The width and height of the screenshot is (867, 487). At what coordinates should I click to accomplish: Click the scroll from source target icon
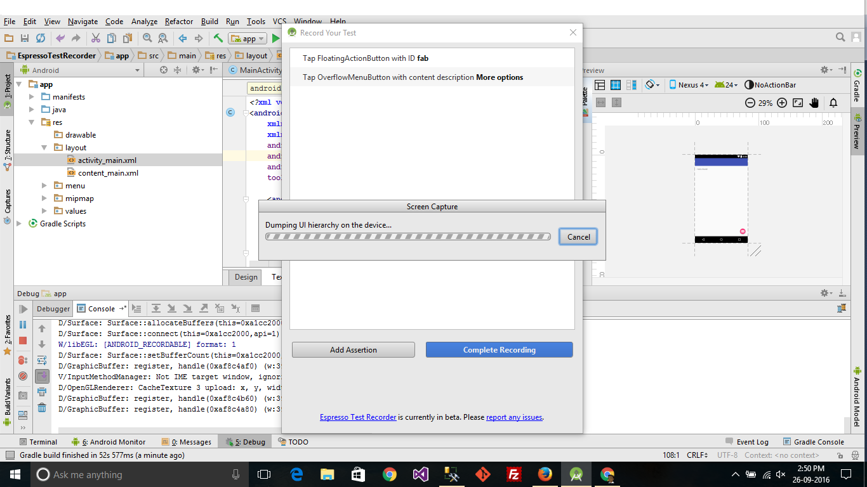[164, 70]
